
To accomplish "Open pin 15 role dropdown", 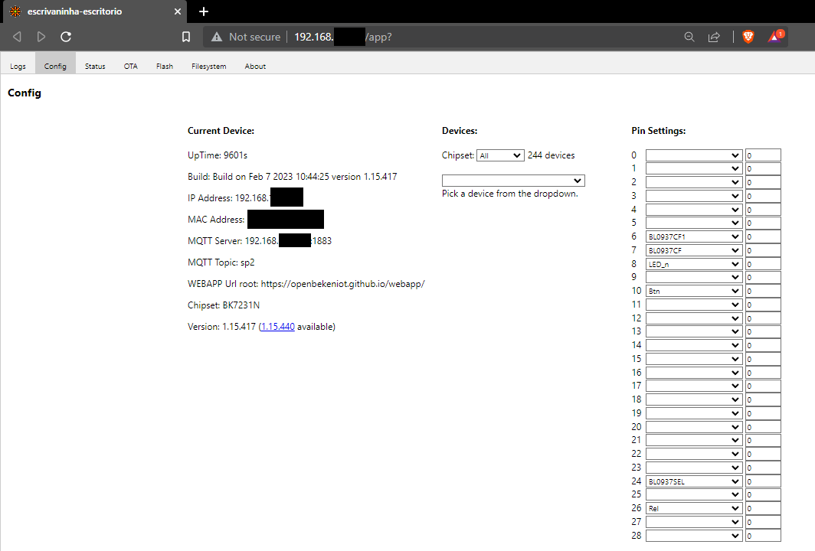I will click(694, 359).
